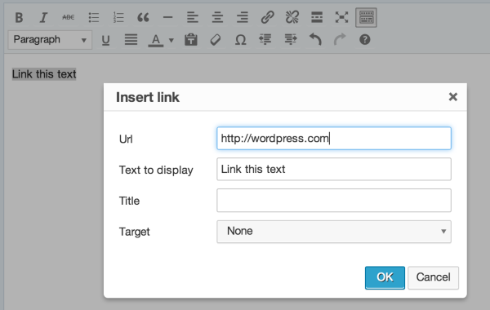Click the highlighted "Link this text" in editor
The height and width of the screenshot is (310, 490).
click(x=44, y=74)
